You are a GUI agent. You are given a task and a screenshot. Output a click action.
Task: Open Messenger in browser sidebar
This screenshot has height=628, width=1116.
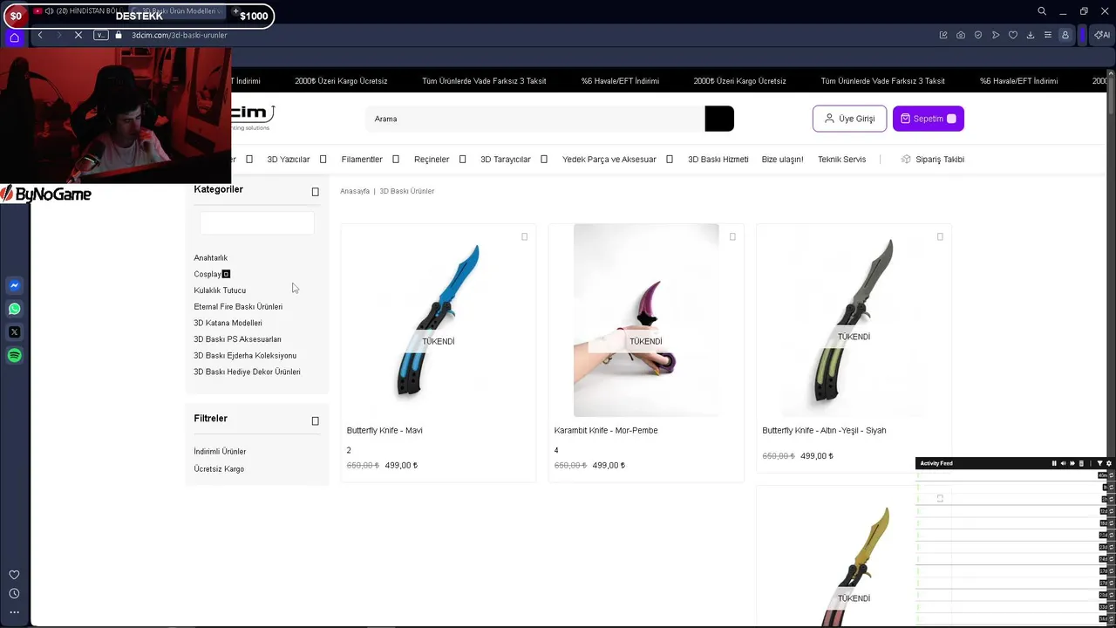coord(14,285)
